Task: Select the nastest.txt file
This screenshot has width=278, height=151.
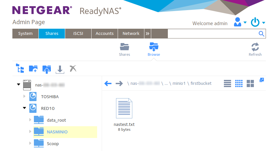Action: pos(124,111)
